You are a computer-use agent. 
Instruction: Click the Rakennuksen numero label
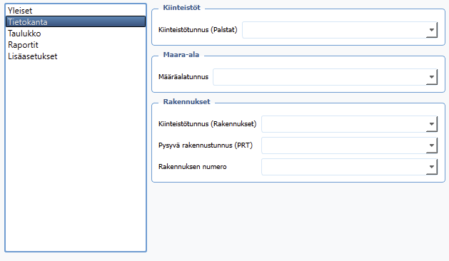tap(193, 167)
